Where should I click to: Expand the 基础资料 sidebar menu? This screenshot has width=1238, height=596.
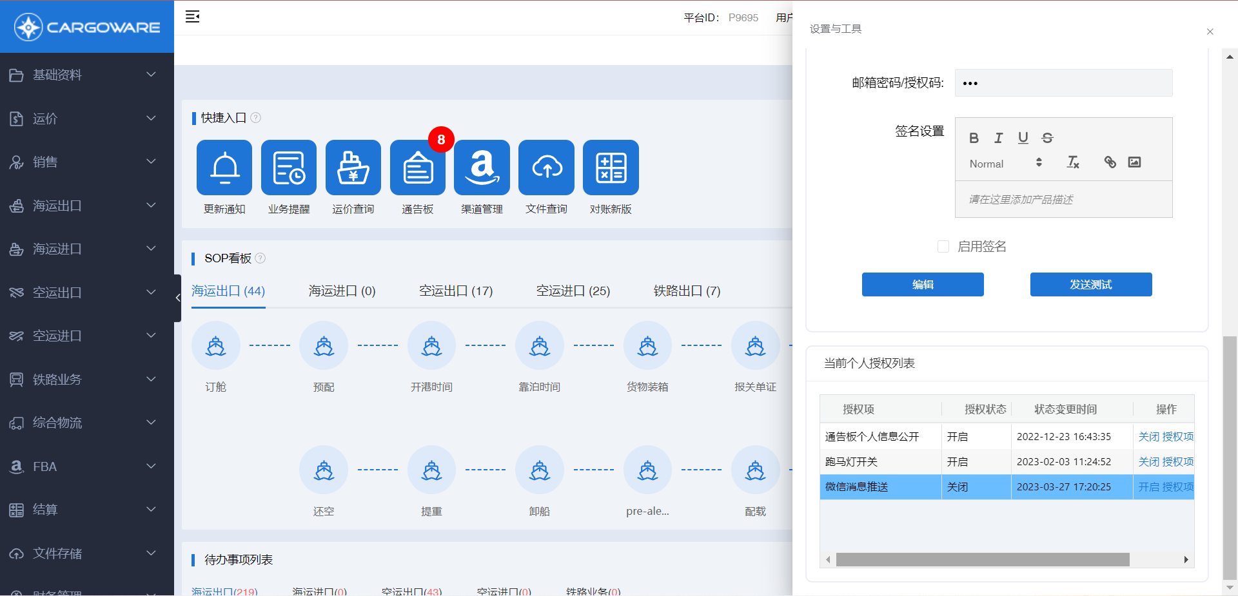(87, 75)
